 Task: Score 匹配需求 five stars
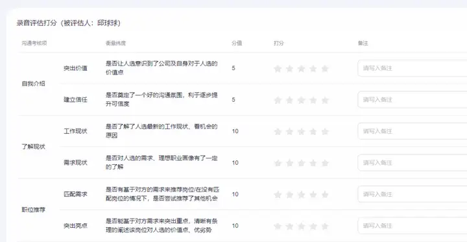tap(325, 195)
